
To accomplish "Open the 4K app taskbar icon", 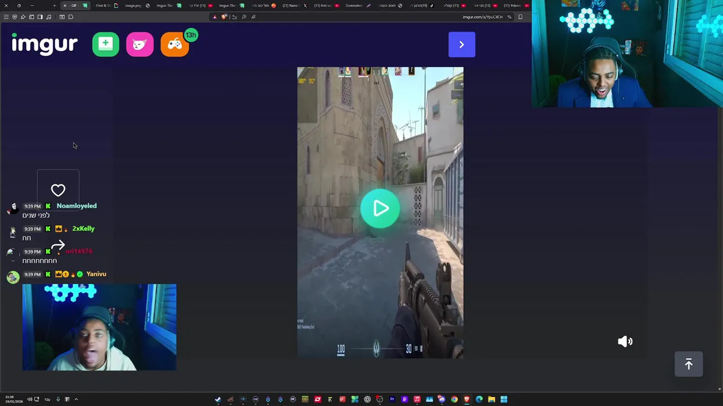I will click(x=293, y=399).
